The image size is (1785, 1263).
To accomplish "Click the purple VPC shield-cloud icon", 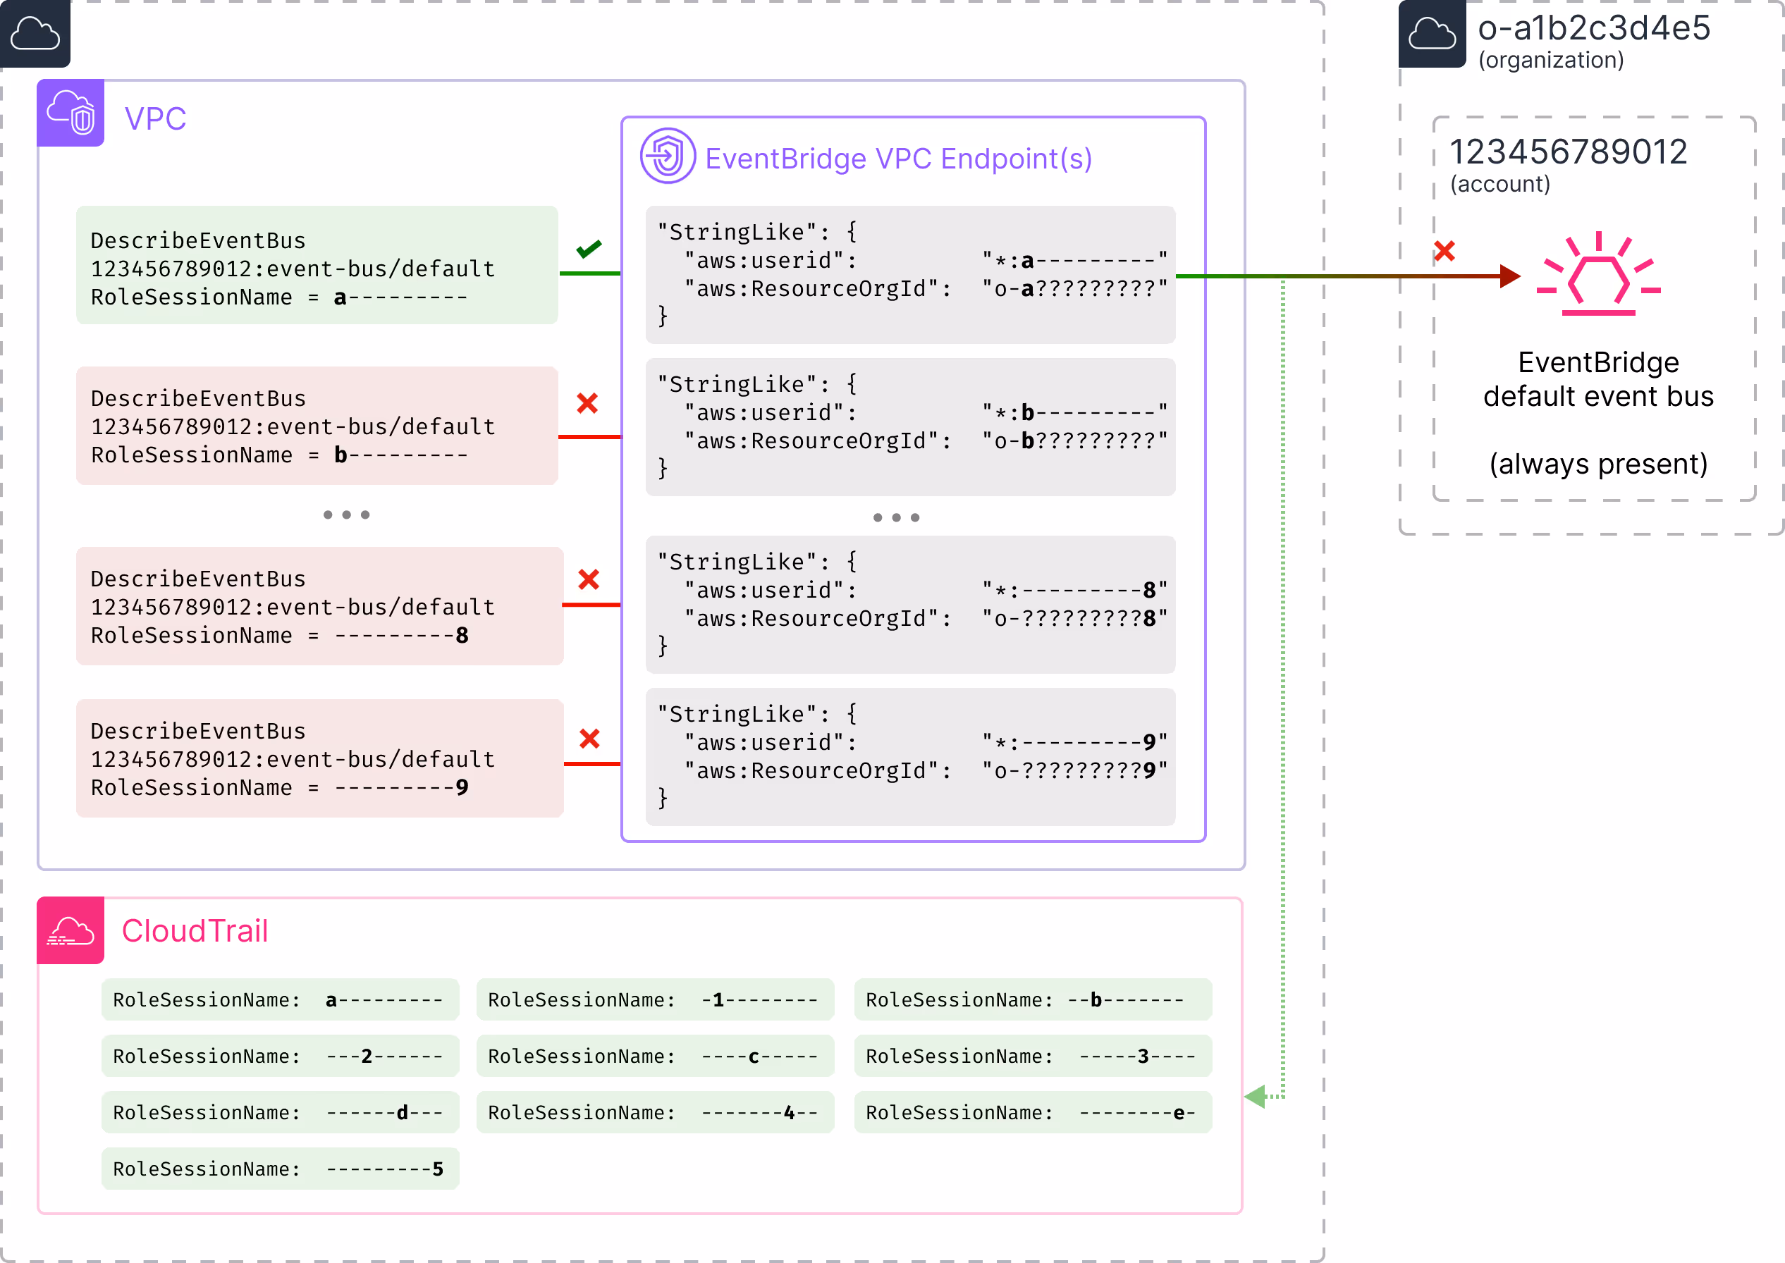I will point(70,113).
